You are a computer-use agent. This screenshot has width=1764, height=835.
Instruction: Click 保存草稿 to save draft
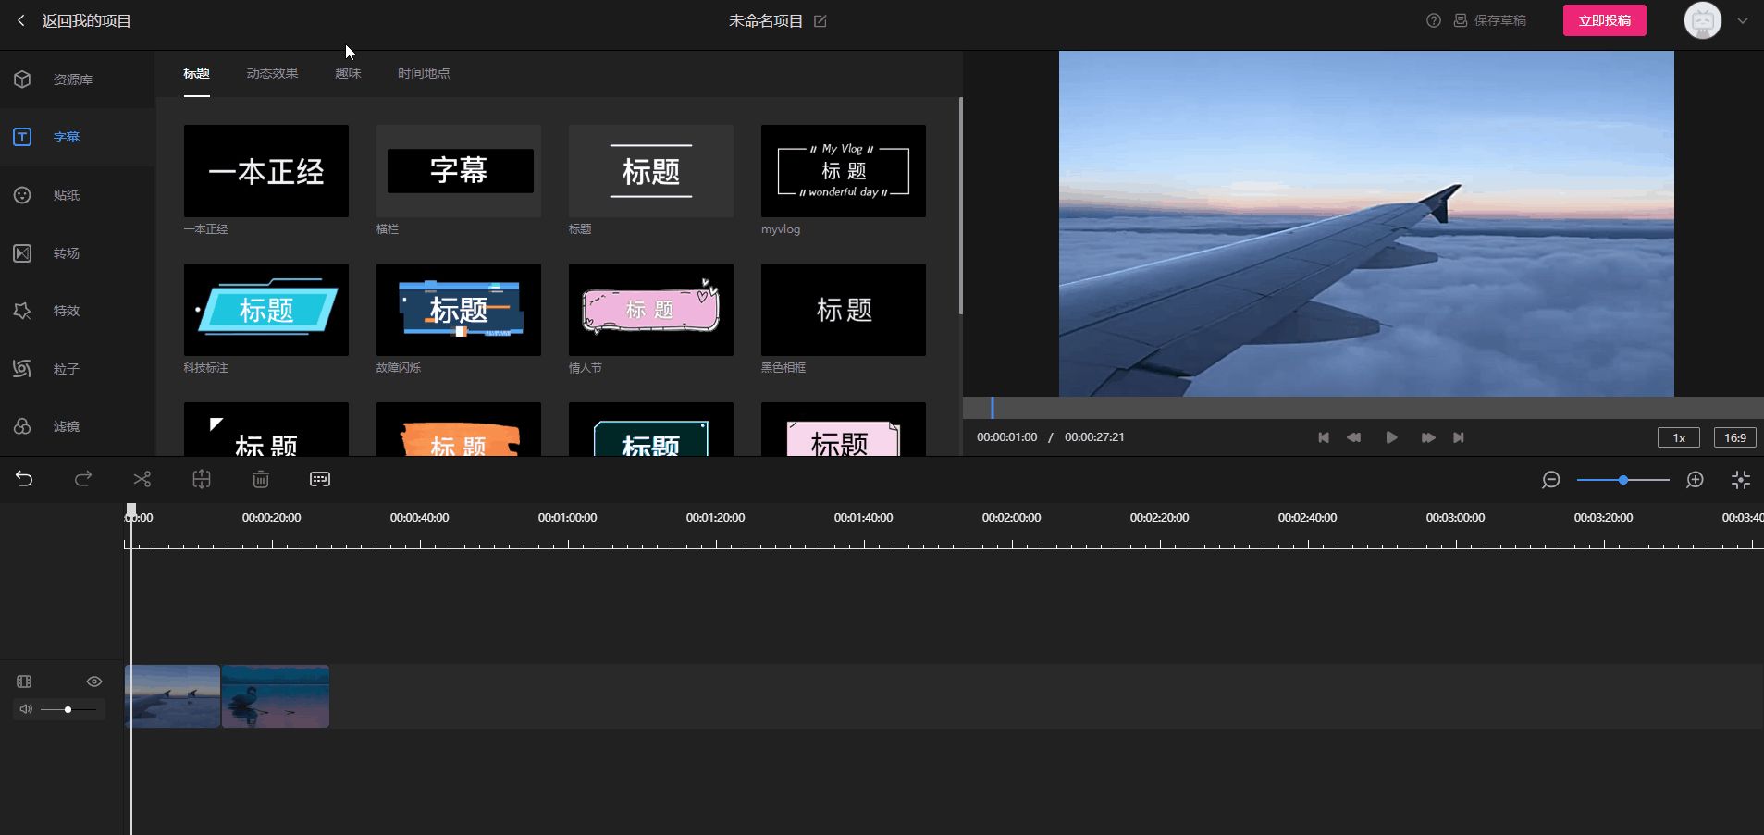coord(1490,20)
